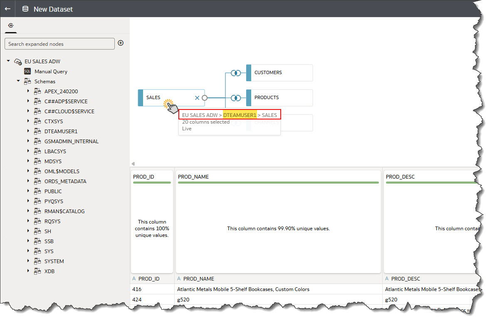Remove the SALES table with its X
Image resolution: width=492 pixels, height=321 pixels.
click(197, 98)
